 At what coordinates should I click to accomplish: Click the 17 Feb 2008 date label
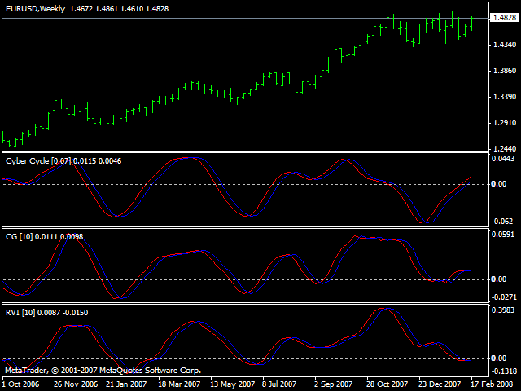coord(492,384)
